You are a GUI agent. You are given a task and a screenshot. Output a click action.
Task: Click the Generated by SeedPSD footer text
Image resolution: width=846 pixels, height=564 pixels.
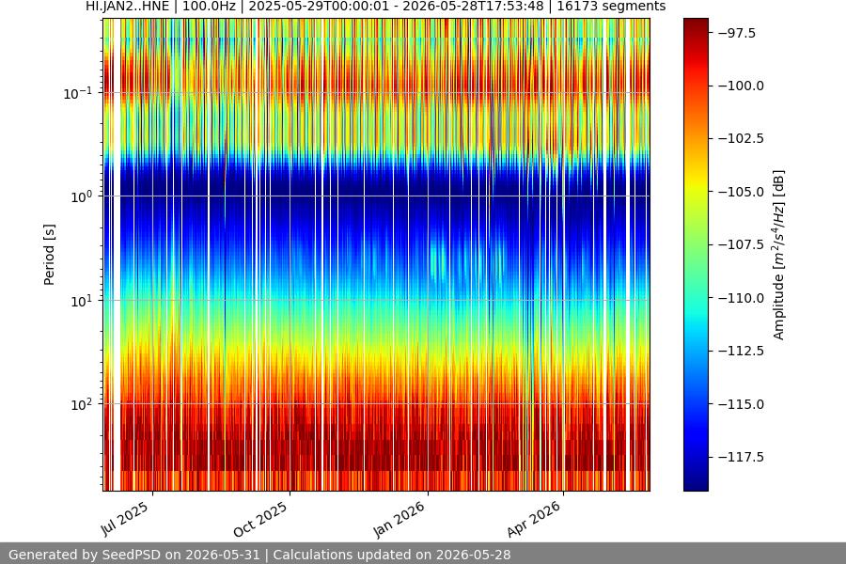(x=259, y=555)
